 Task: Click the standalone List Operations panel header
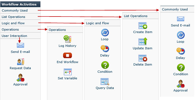(x=141, y=16)
